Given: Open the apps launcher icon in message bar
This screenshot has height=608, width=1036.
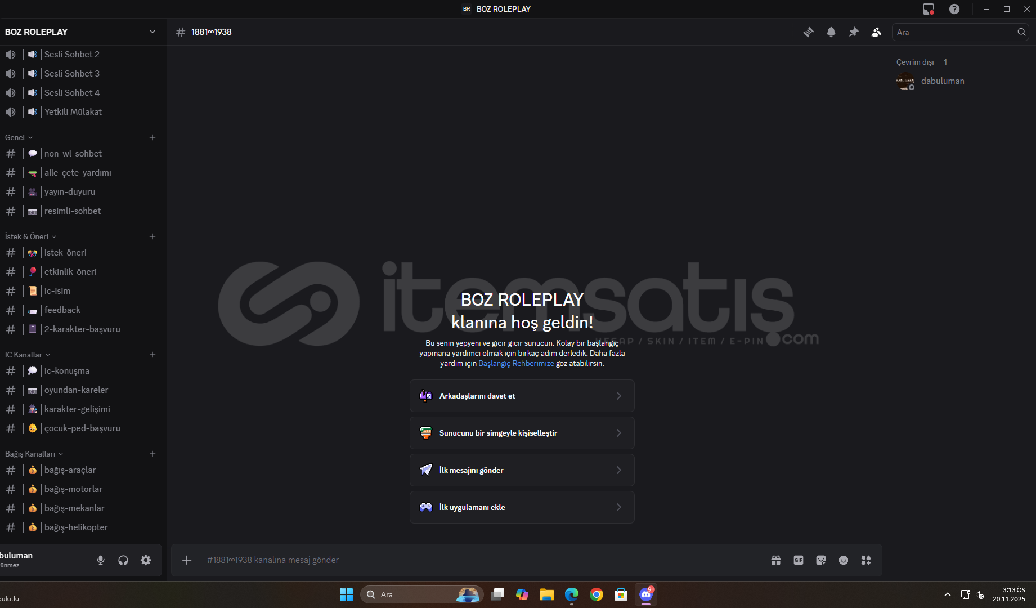Looking at the screenshot, I should (866, 560).
